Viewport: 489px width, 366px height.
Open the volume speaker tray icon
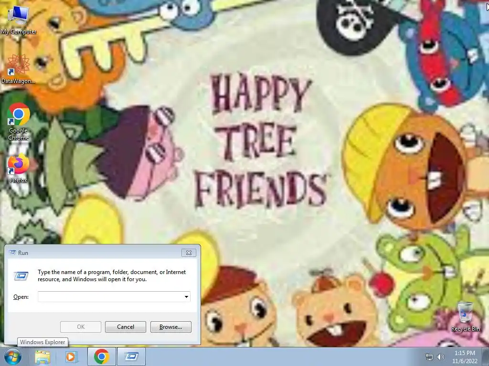click(440, 357)
